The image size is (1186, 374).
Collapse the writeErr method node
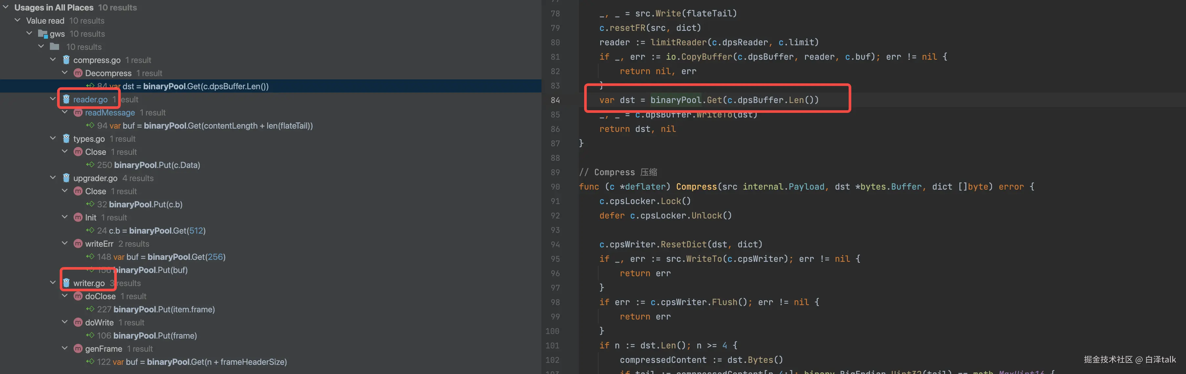[65, 243]
